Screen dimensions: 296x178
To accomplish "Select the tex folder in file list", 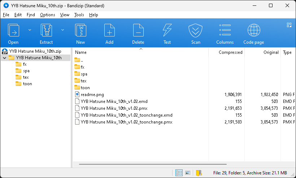I will pyautogui.click(x=80, y=81).
